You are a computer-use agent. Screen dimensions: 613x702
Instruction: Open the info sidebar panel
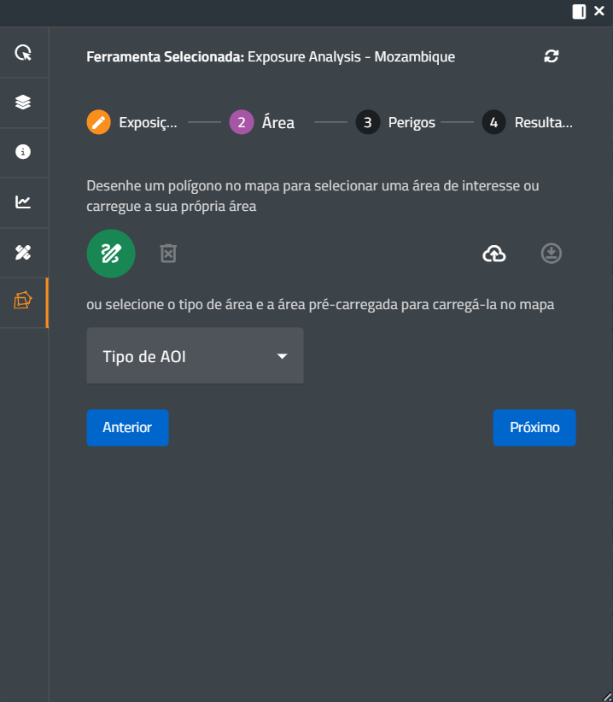(23, 152)
